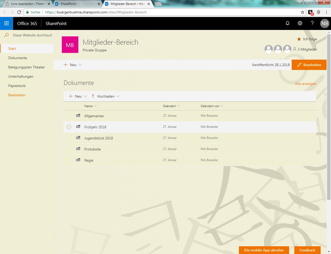Reload the page in the browser
Image resolution: width=331 pixels, height=254 pixels.
[x=19, y=12]
